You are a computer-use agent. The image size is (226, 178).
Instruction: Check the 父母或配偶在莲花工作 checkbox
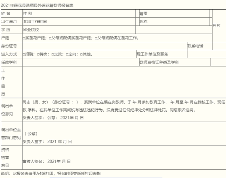pos(96,38)
